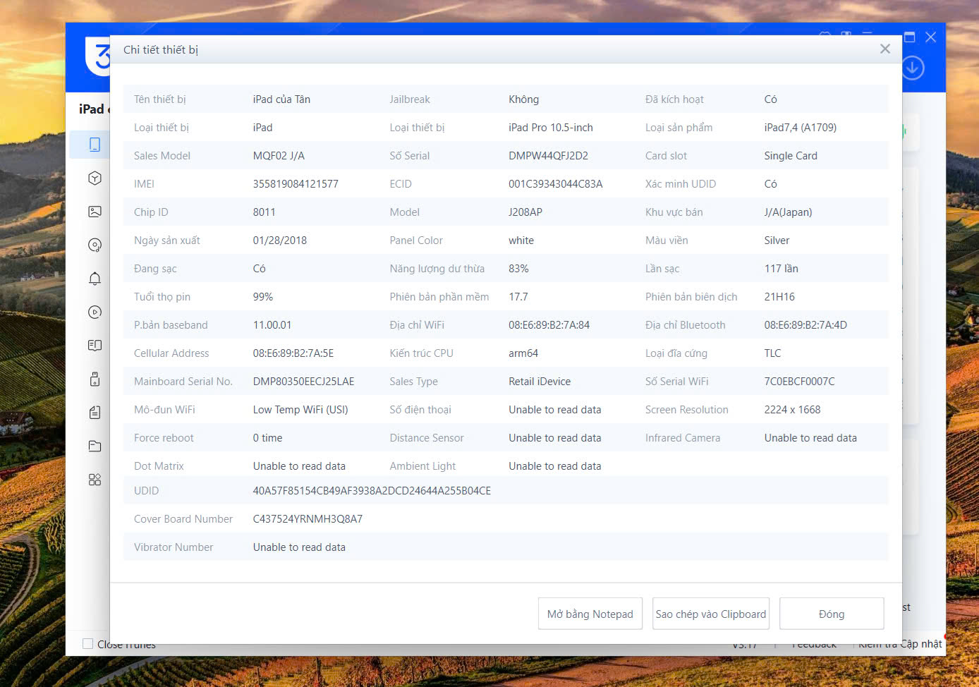Select battery life value 99%
The image size is (979, 687).
point(262,297)
